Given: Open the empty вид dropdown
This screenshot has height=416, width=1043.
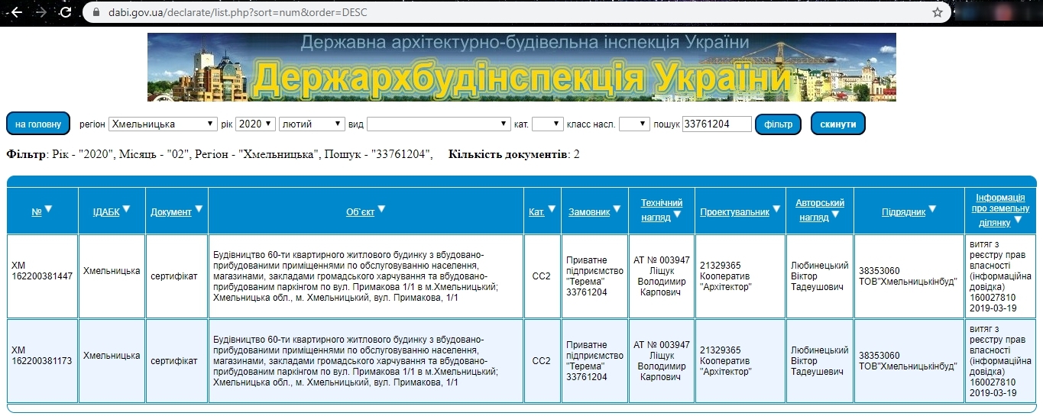Looking at the screenshot, I should coord(439,124).
